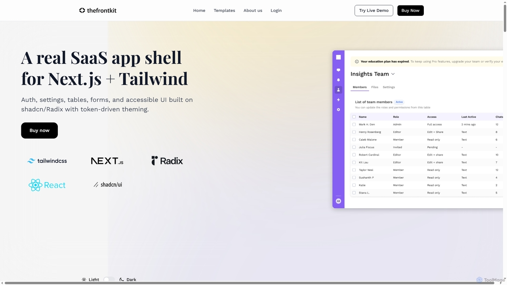Switch to the Files tab
Viewport: 507px width, 285px height.
(x=375, y=87)
